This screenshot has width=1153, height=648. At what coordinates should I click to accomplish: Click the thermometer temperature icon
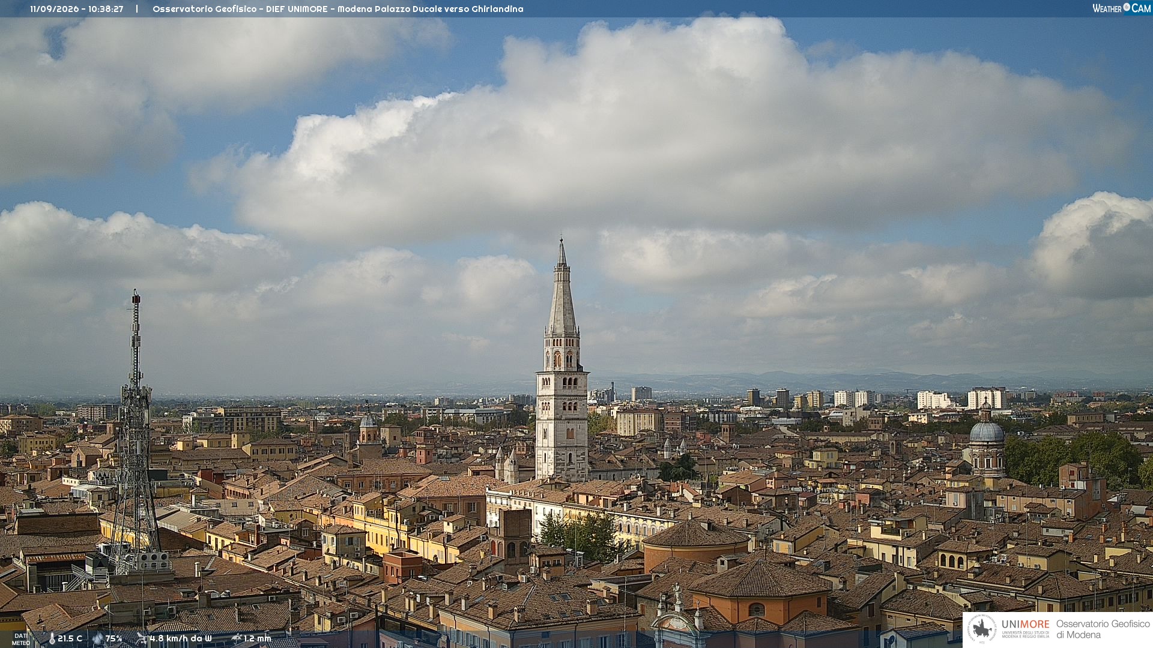click(x=52, y=639)
